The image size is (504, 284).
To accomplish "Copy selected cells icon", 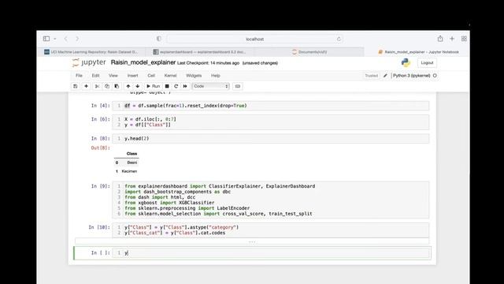I will pyautogui.click(x=107, y=86).
